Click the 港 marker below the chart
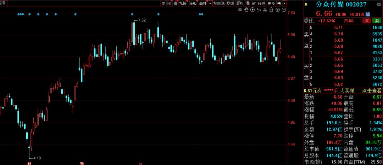The image size is (383, 165). 82,163
